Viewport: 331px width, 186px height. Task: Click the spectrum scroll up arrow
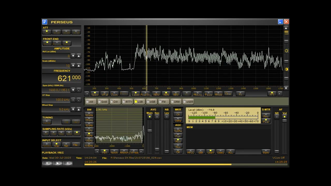(286, 28)
